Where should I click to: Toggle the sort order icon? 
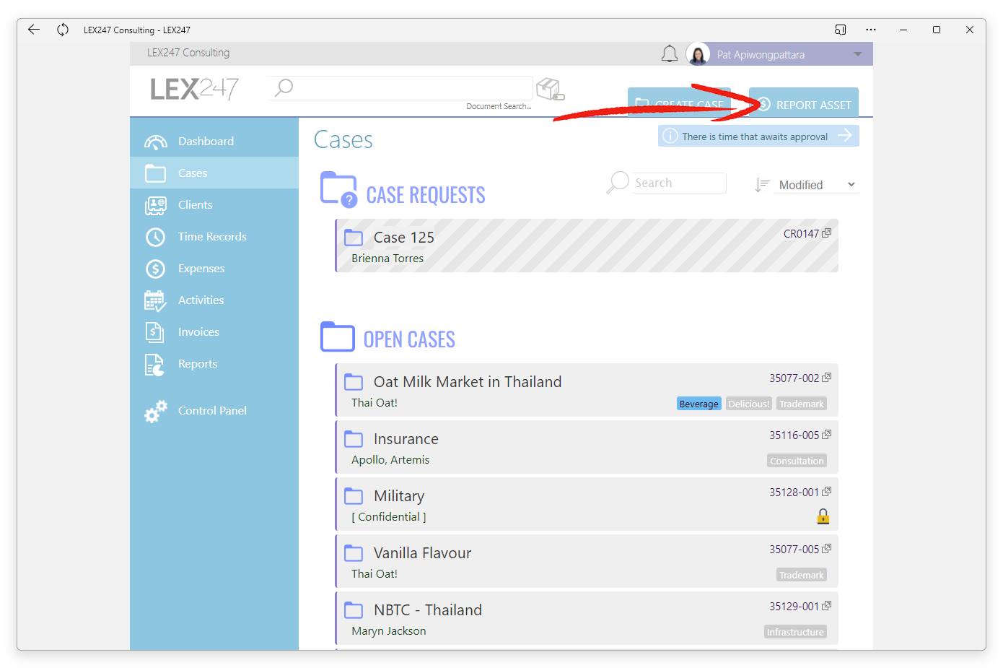(762, 185)
